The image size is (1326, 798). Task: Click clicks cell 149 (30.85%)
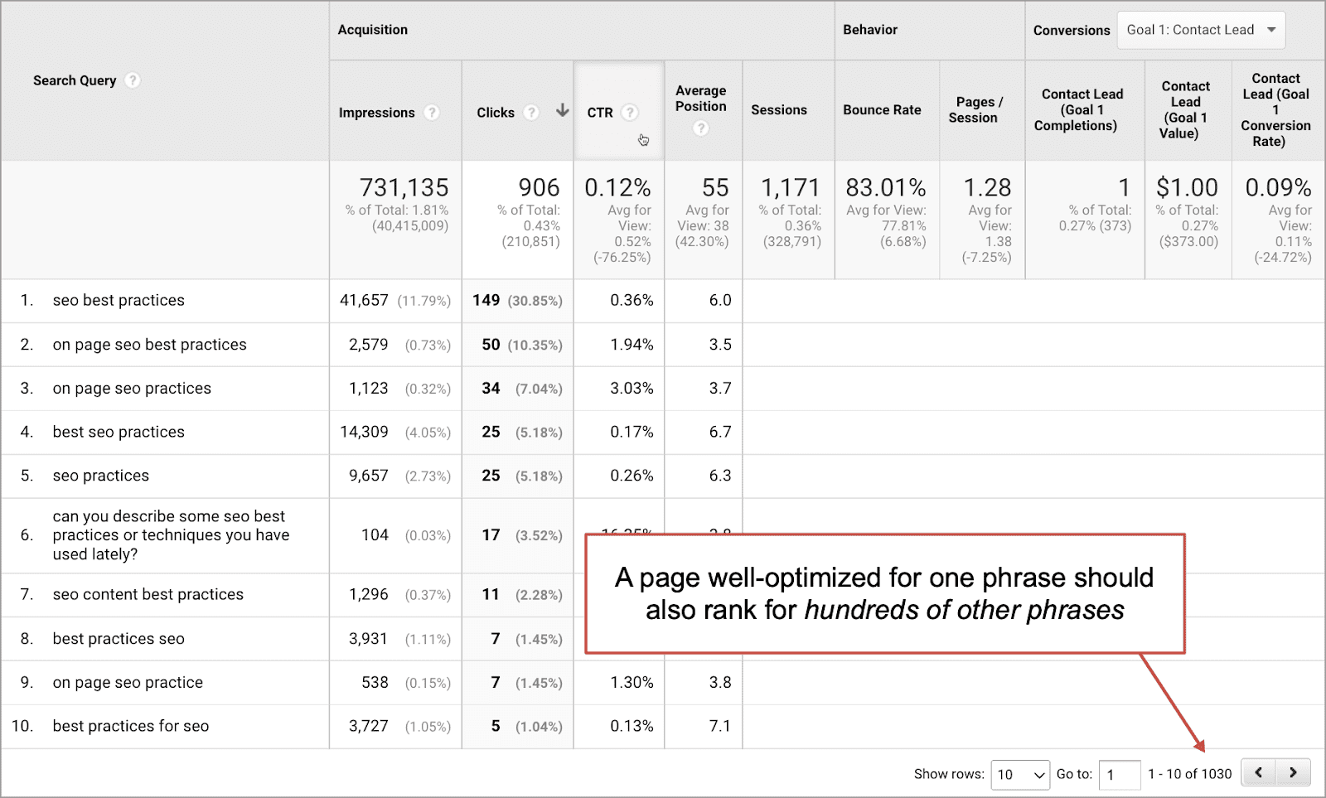coord(517,300)
